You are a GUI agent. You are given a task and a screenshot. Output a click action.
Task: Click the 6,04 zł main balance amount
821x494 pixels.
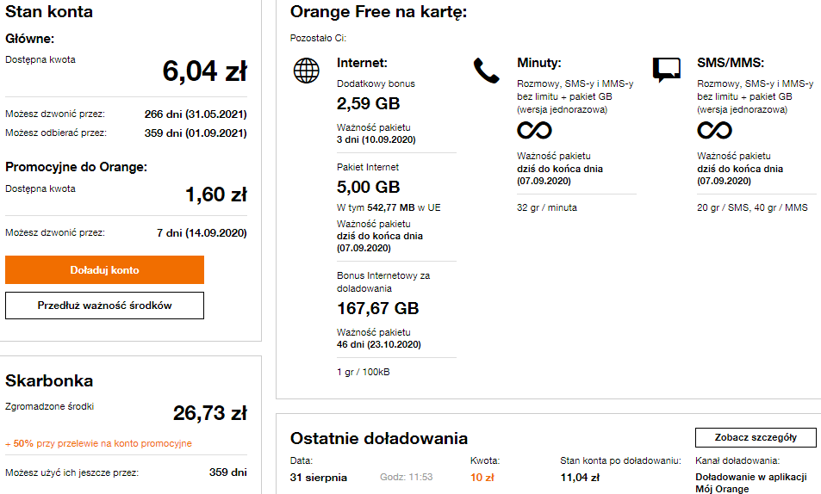(x=204, y=71)
